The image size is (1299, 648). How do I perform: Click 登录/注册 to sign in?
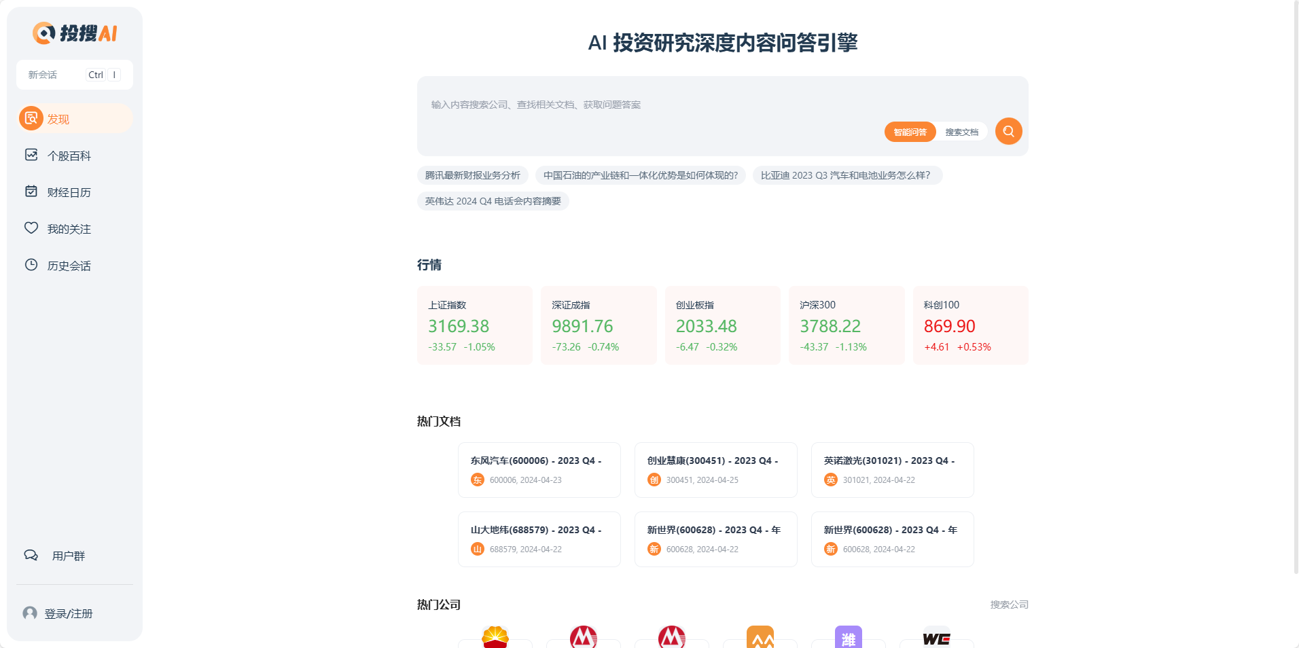pos(68,613)
